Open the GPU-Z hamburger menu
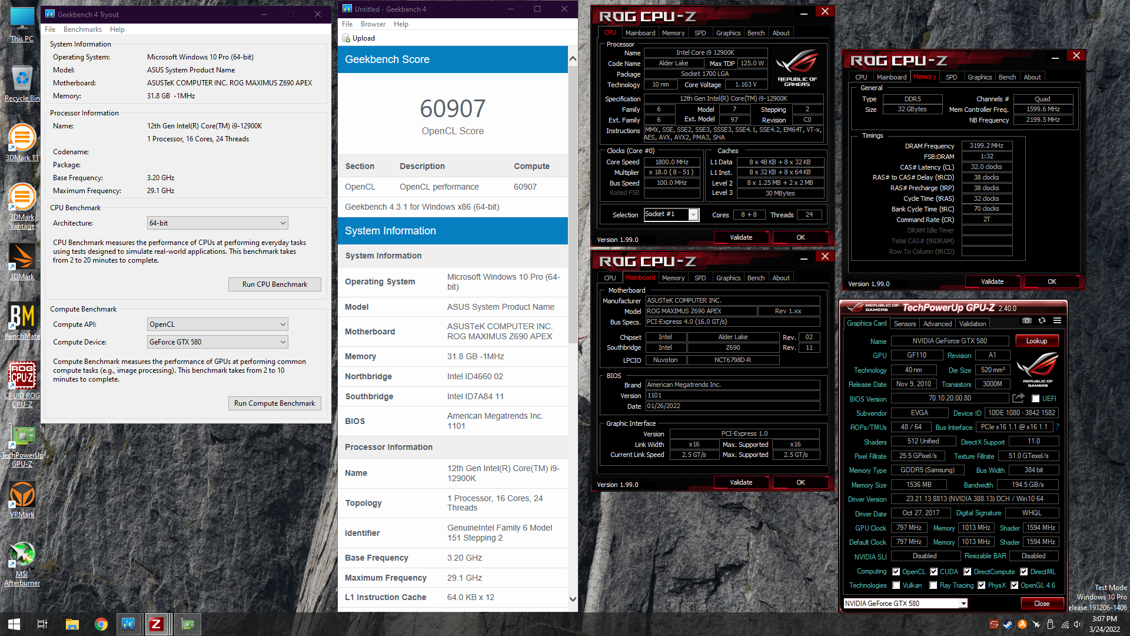Viewport: 1130px width, 636px height. click(x=1057, y=321)
